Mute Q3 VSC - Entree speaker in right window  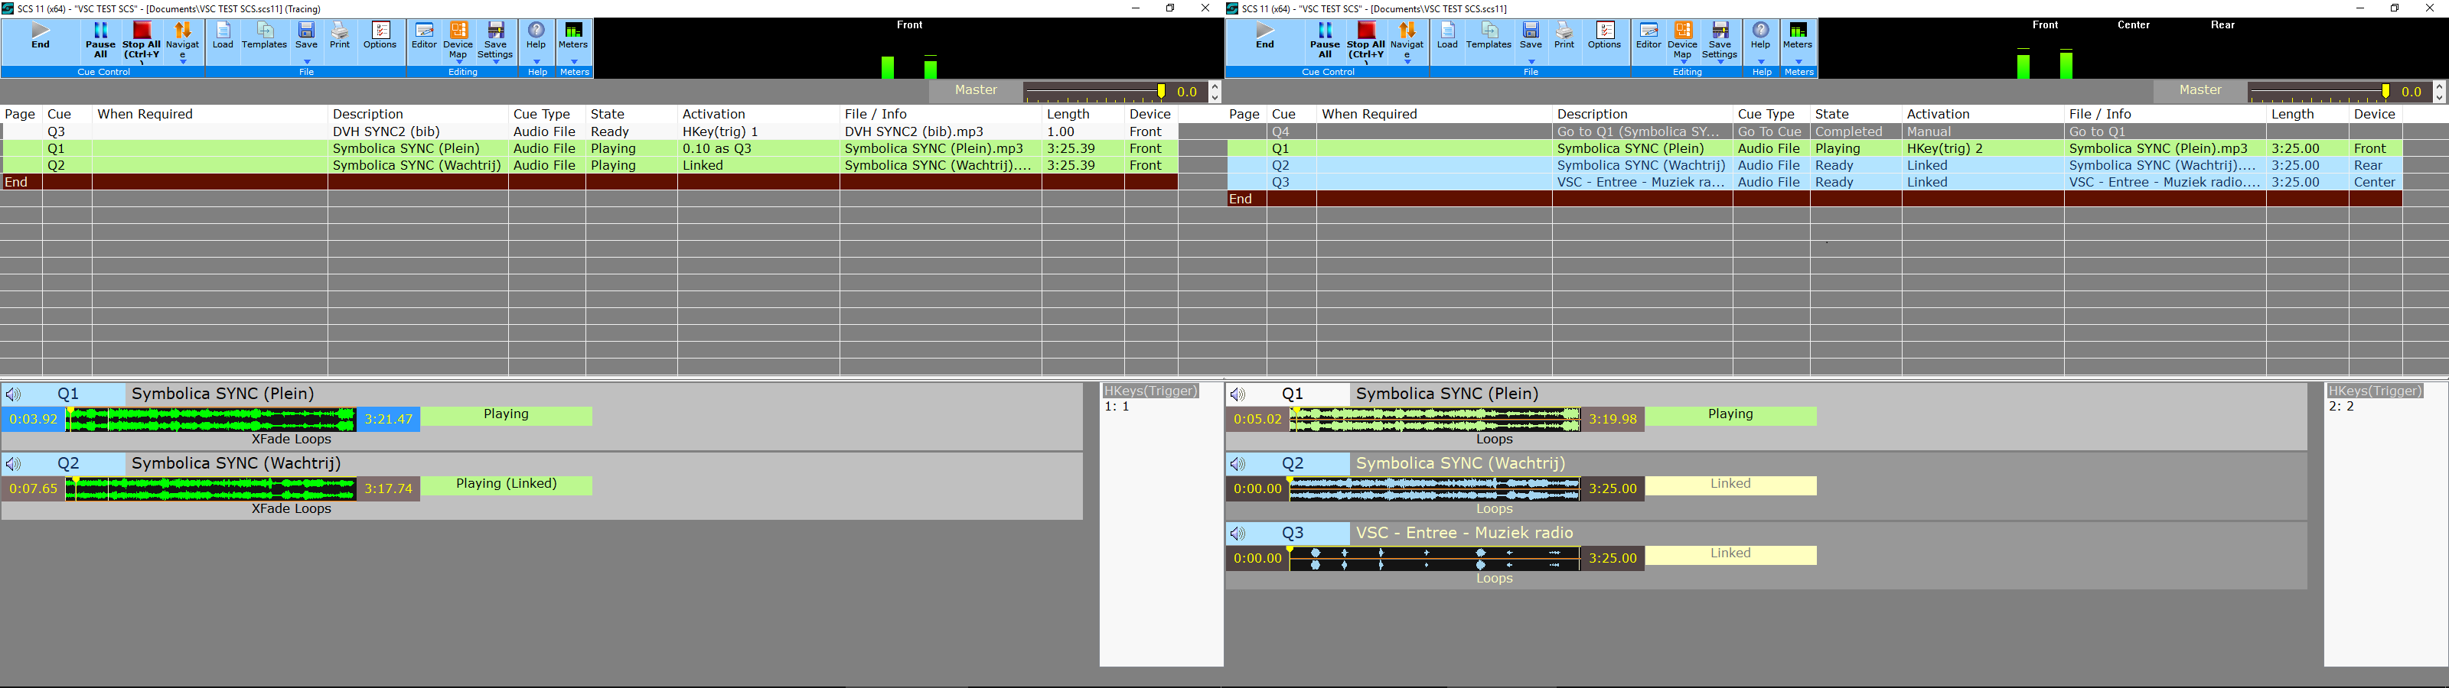point(1238,533)
